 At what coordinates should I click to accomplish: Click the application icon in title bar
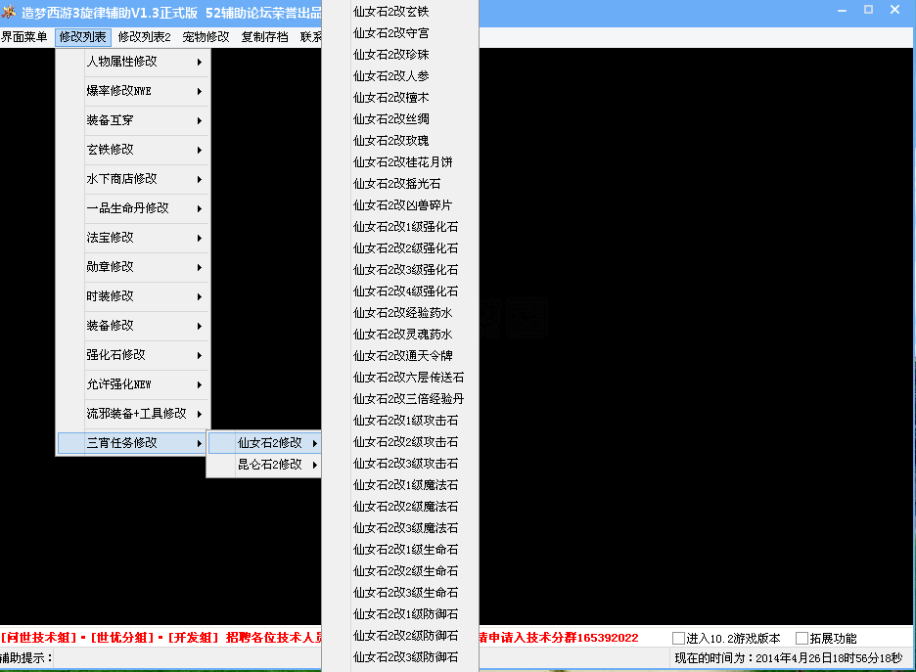9,11
